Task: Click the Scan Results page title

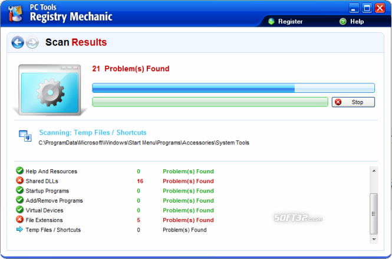Action: pos(76,42)
